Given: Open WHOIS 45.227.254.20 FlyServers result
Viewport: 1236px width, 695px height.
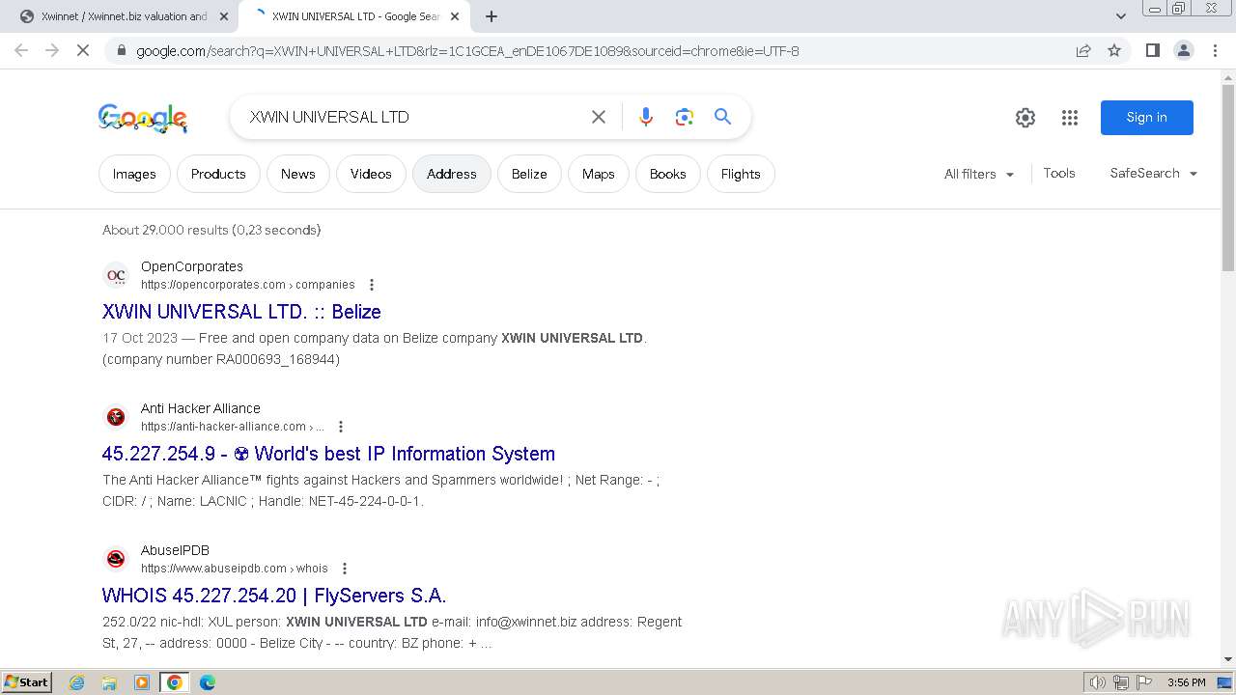Looking at the screenshot, I should pyautogui.click(x=274, y=596).
